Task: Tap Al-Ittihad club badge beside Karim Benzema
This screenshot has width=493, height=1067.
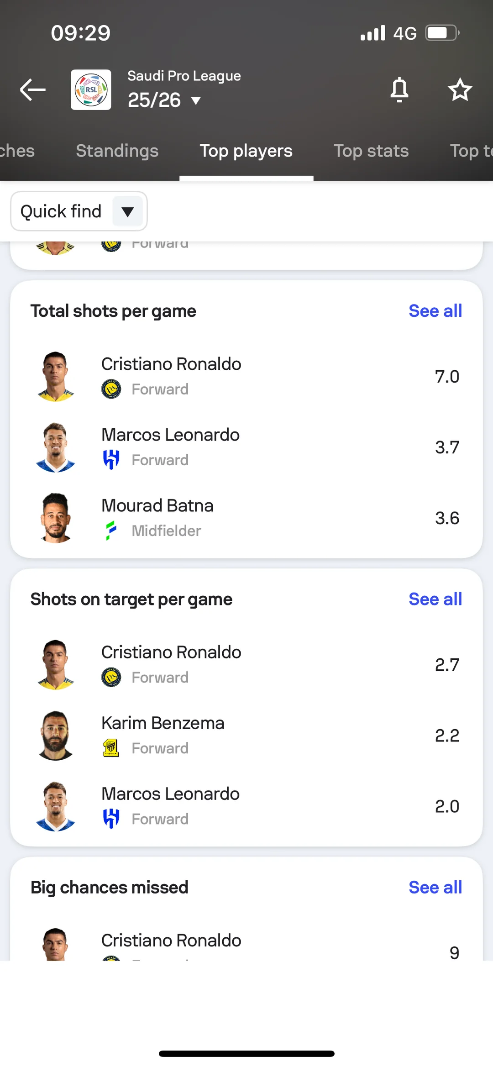Action: pos(111,748)
